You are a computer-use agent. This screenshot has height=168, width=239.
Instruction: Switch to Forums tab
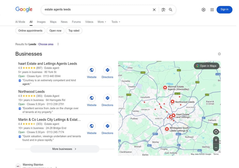pos(76,22)
